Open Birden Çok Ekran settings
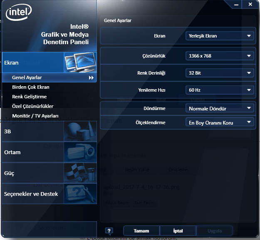 coord(31,87)
